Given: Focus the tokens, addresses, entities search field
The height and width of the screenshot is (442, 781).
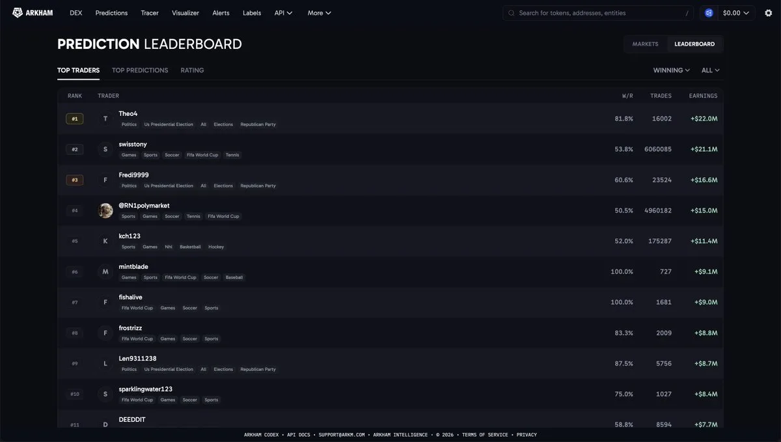Looking at the screenshot, I should coord(599,13).
